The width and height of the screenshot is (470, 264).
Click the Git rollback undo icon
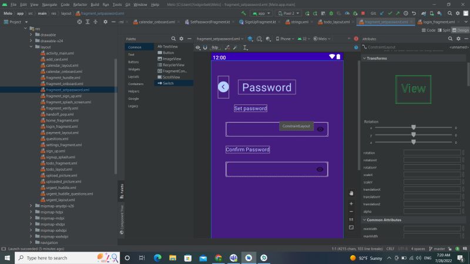coord(414,13)
